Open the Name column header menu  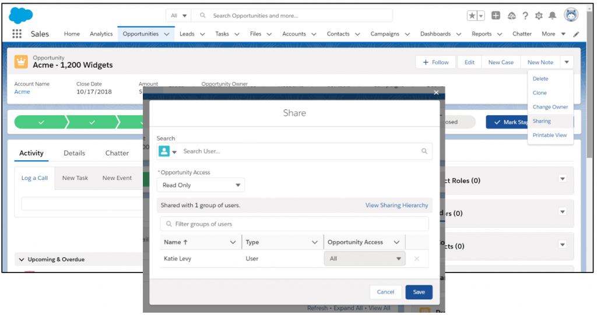click(233, 242)
